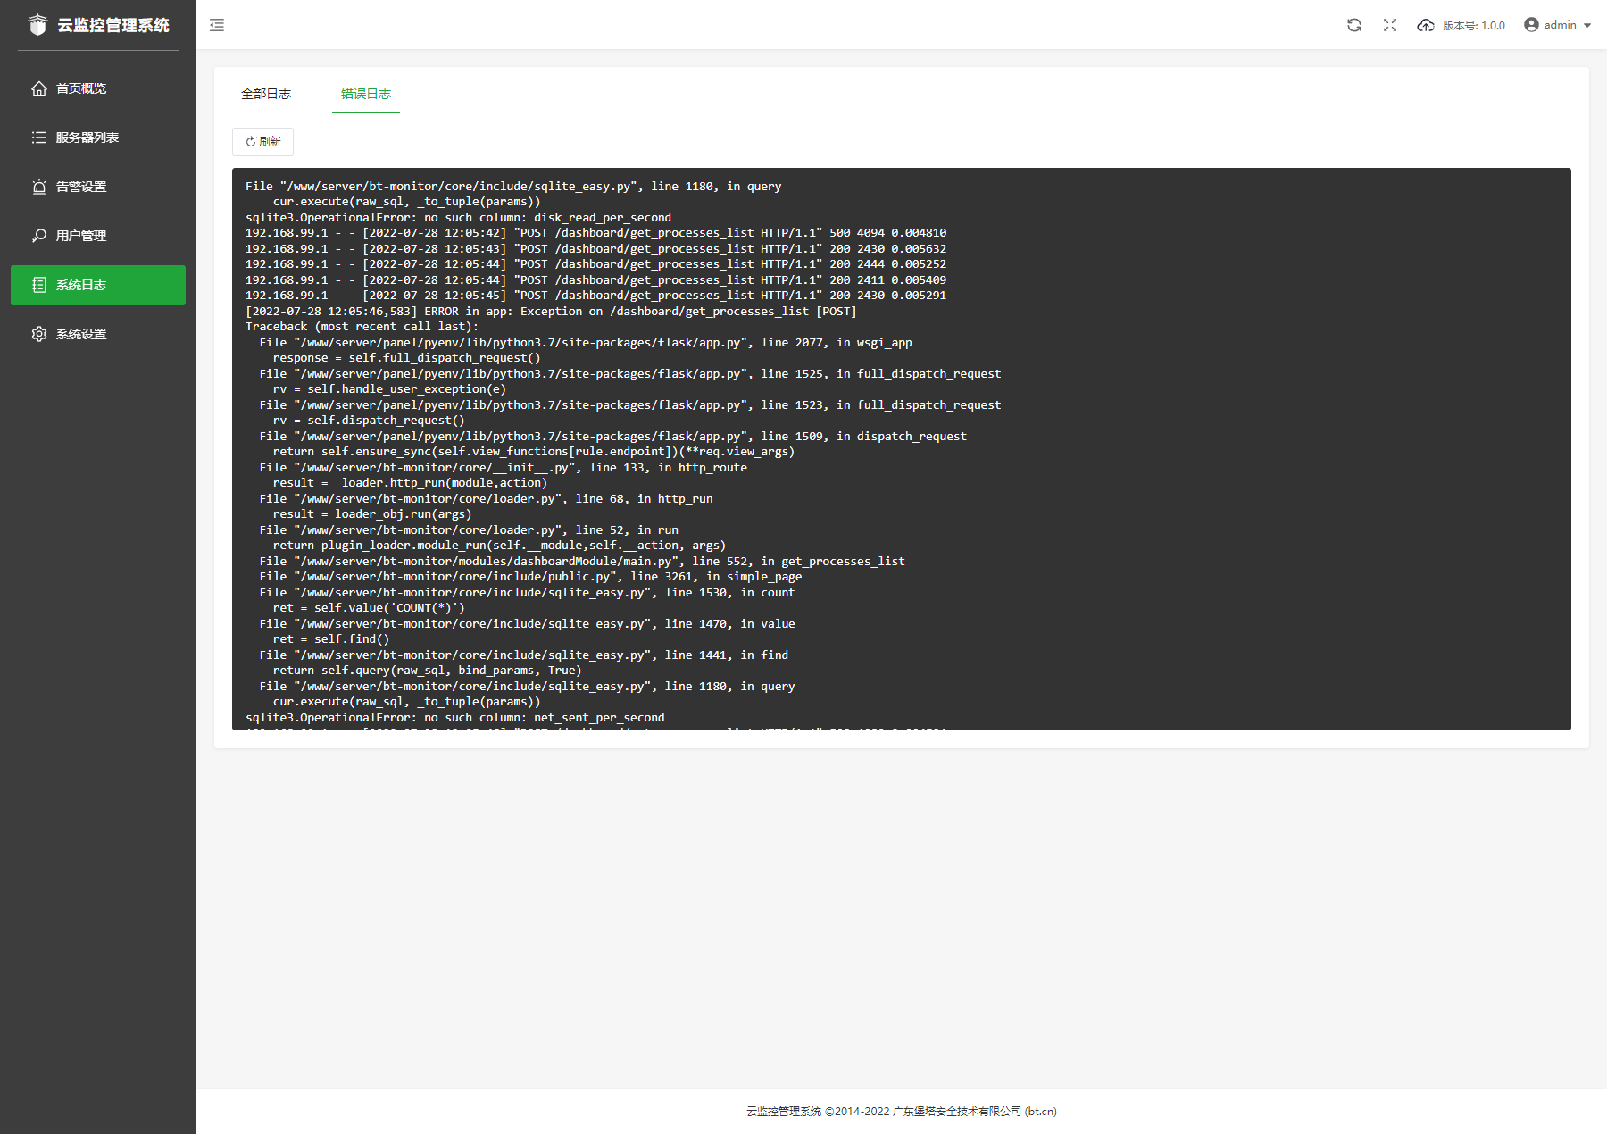Open 告警设置 in the sidebar
This screenshot has height=1134, width=1607.
point(98,187)
